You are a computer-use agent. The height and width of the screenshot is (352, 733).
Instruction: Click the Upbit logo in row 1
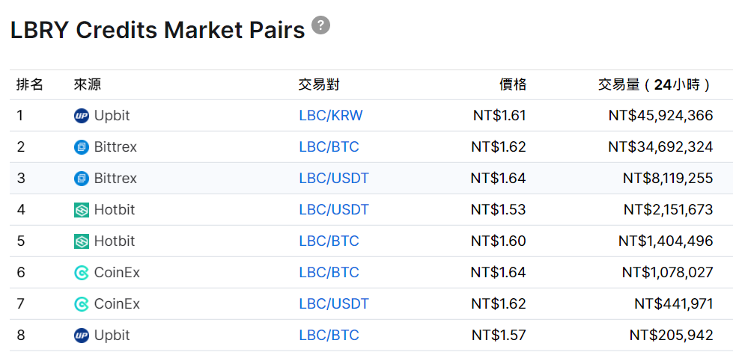[82, 116]
